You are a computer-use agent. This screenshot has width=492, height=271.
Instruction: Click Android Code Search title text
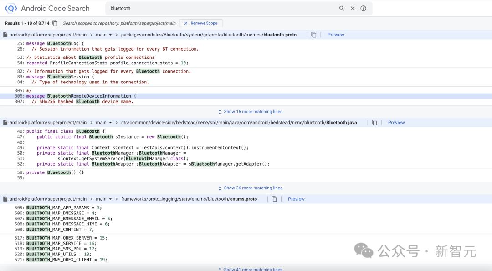[55, 9]
